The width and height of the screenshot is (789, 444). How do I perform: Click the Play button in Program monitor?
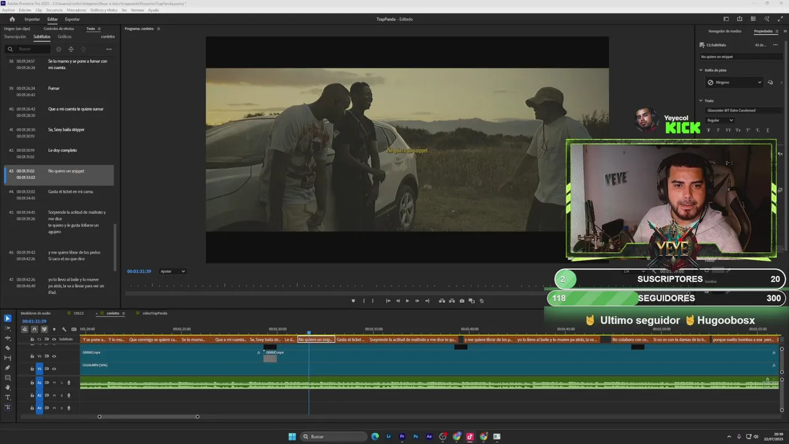(x=407, y=301)
